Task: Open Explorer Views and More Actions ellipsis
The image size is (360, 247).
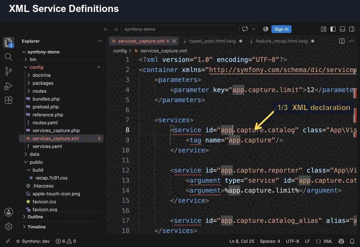Action: click(100, 41)
